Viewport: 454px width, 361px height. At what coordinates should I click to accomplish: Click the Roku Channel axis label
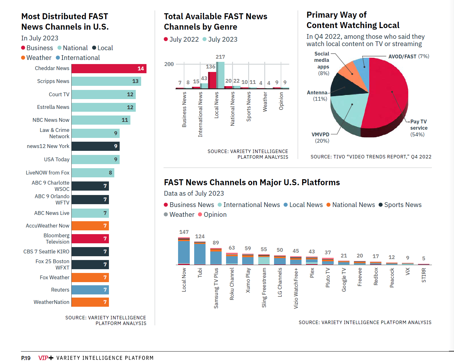(232, 284)
